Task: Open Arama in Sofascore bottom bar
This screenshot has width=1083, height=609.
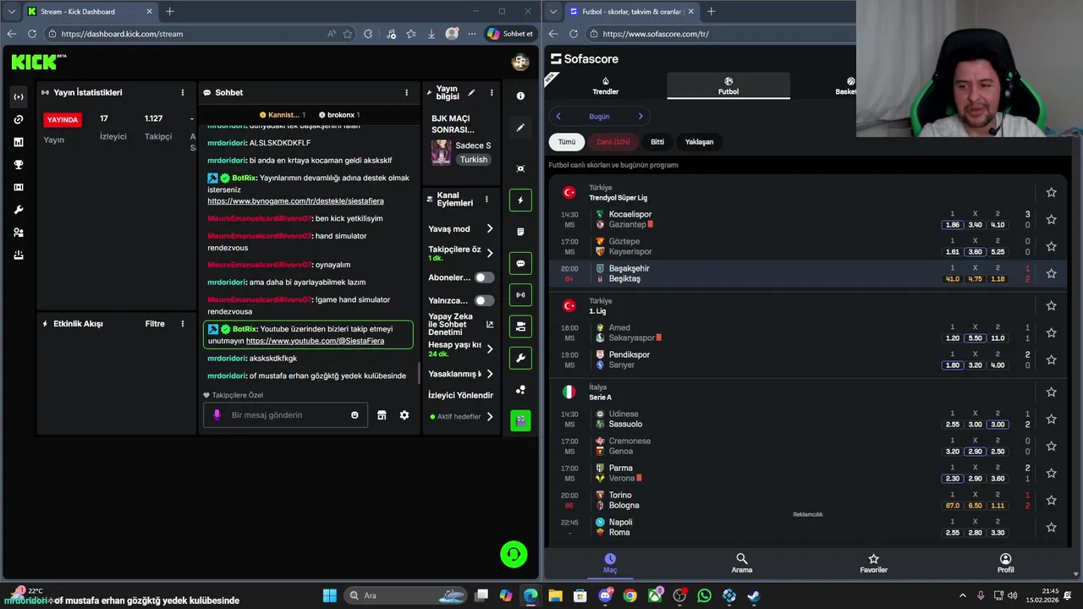Action: 742,563
